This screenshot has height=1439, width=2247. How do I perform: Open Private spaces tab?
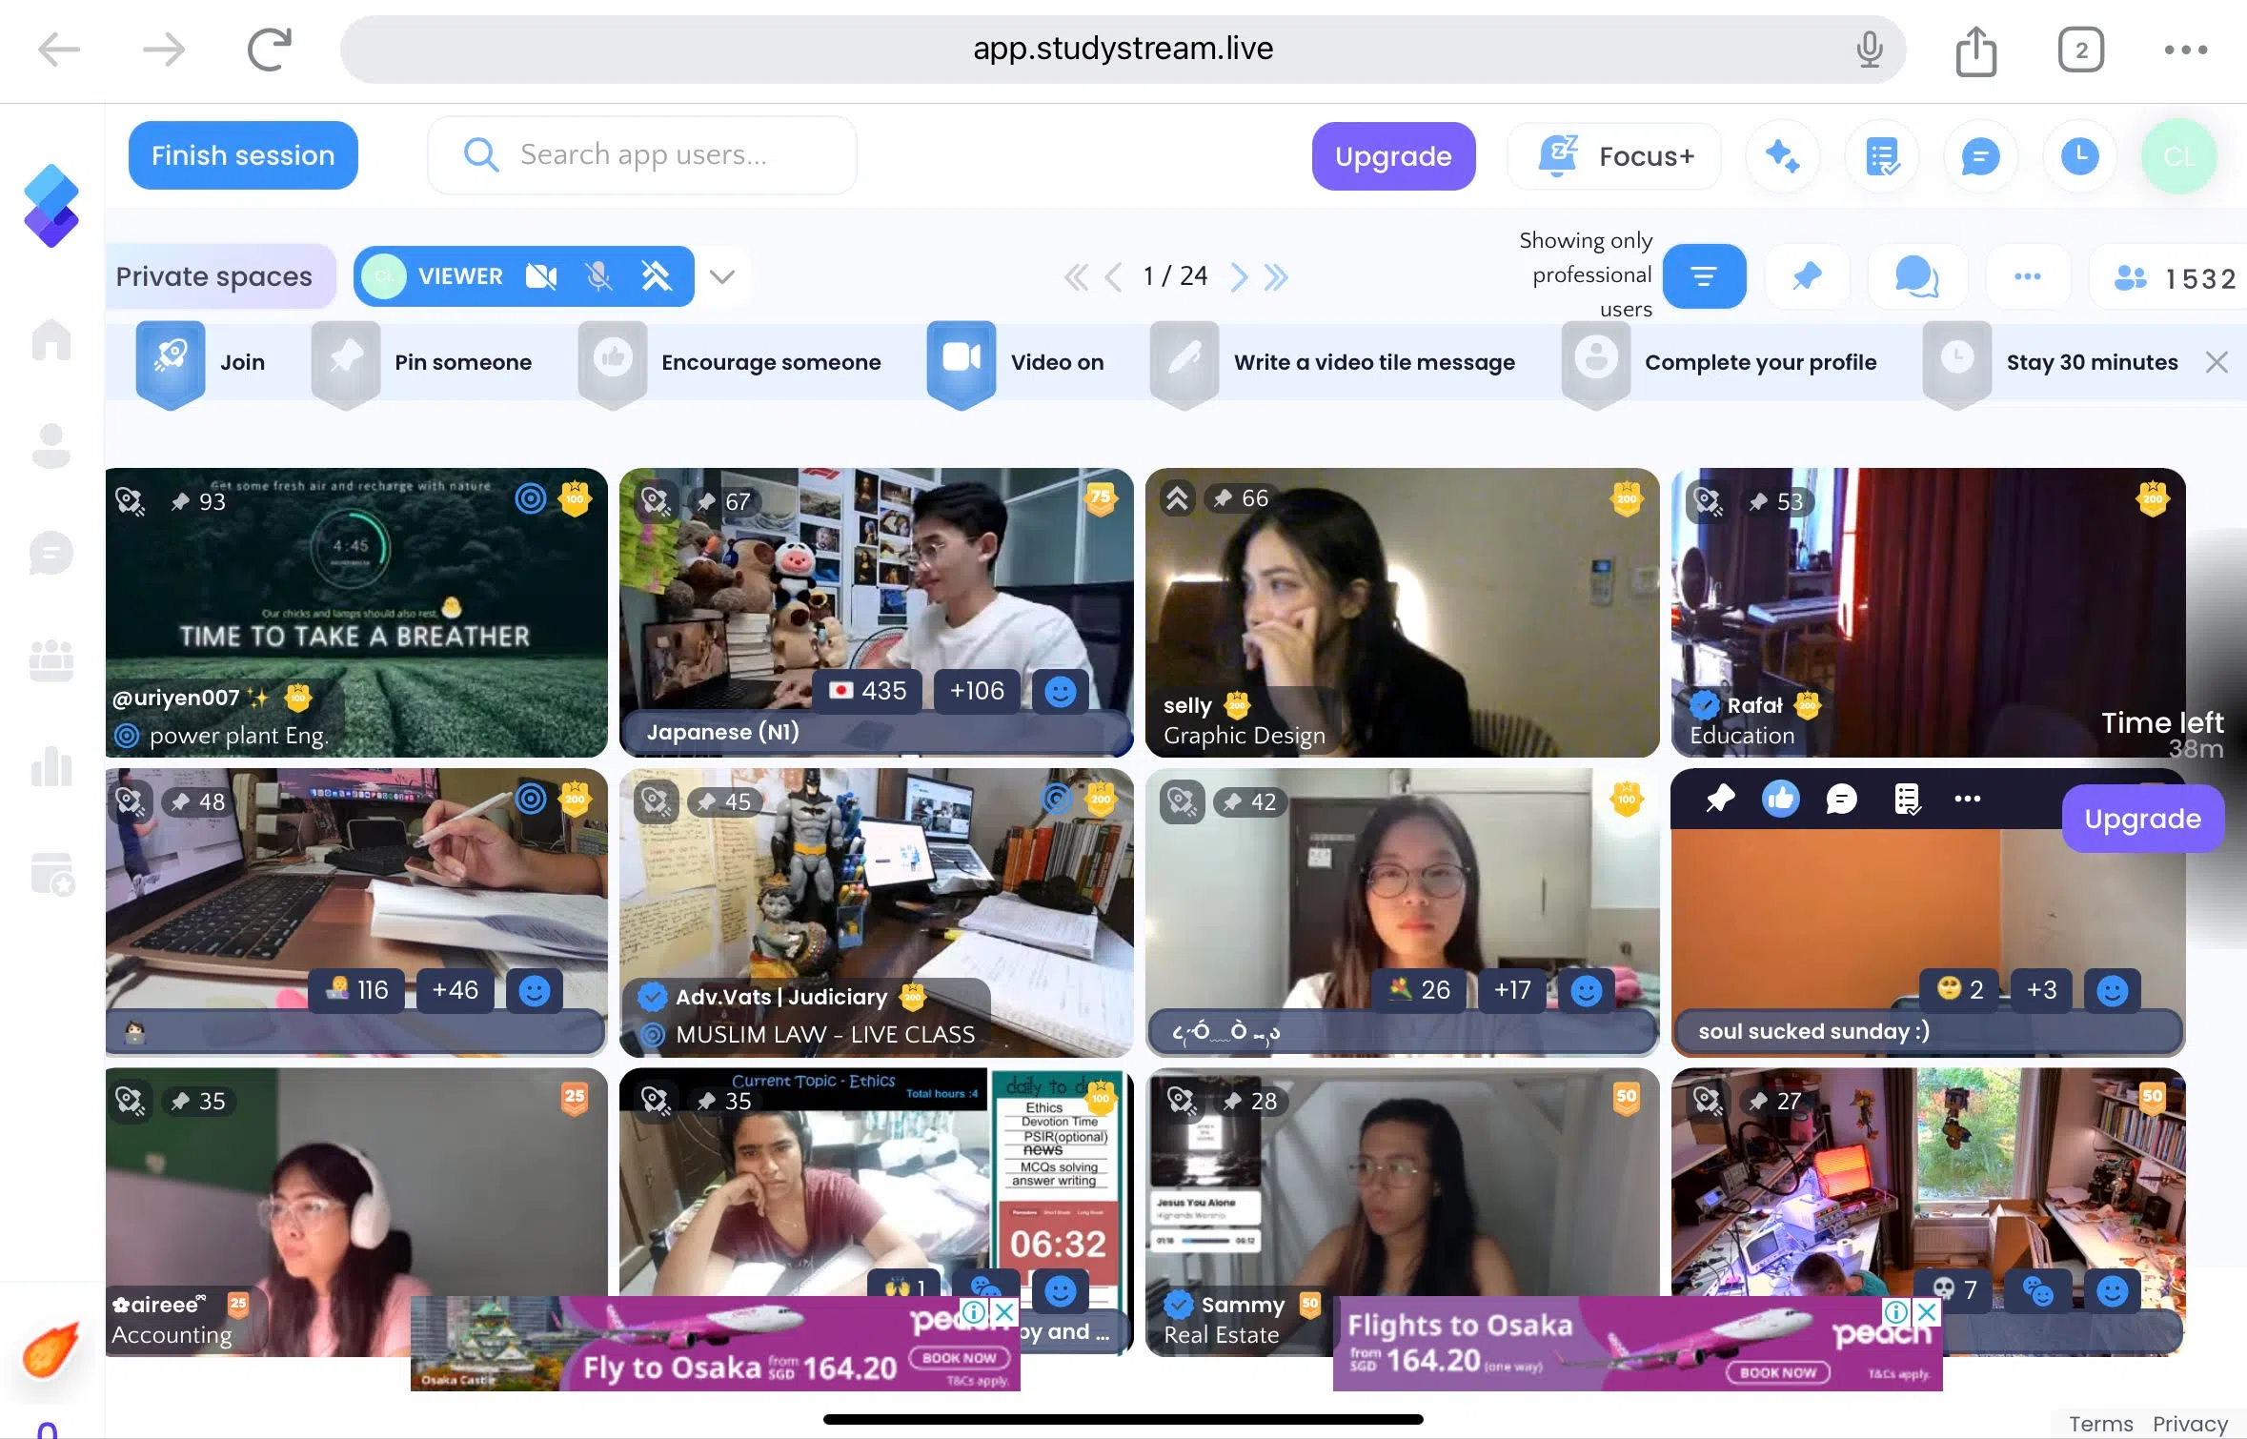214,276
